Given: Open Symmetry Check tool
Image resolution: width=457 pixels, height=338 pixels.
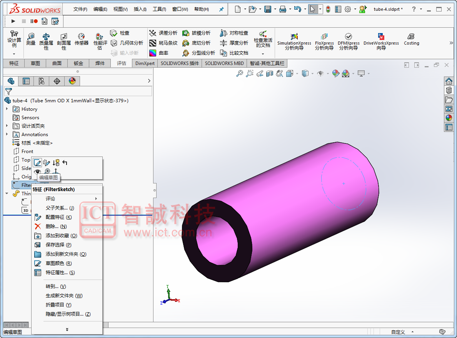Looking at the screenshot, I should coord(234,33).
